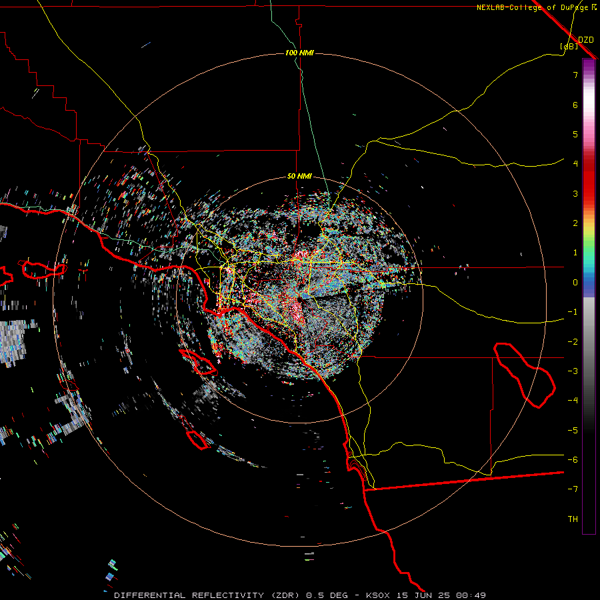Click the 50 NMI range ring label
Screen dimensions: 600x600
(x=299, y=176)
